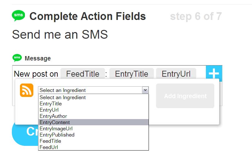Click the 'New post on' message text
Viewport: 252px width, 163px height.
point(36,74)
